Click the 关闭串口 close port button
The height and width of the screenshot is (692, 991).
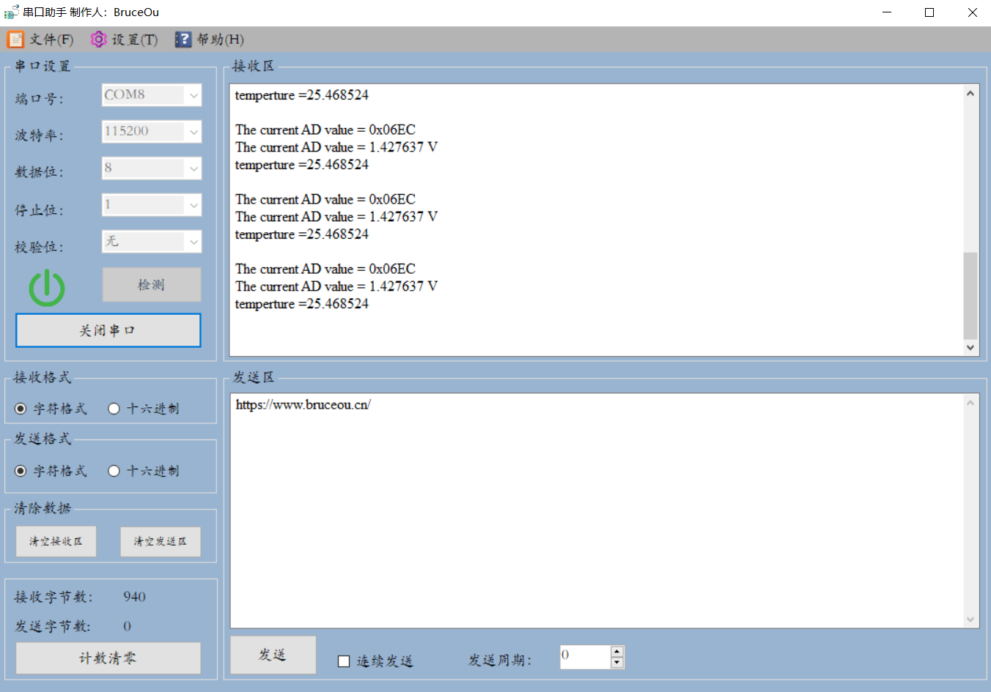point(108,330)
